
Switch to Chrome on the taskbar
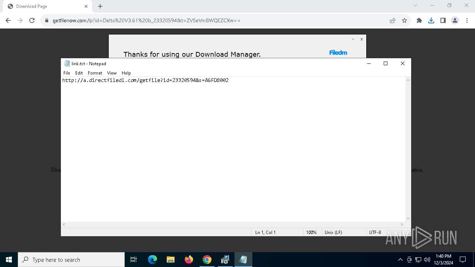click(207, 260)
